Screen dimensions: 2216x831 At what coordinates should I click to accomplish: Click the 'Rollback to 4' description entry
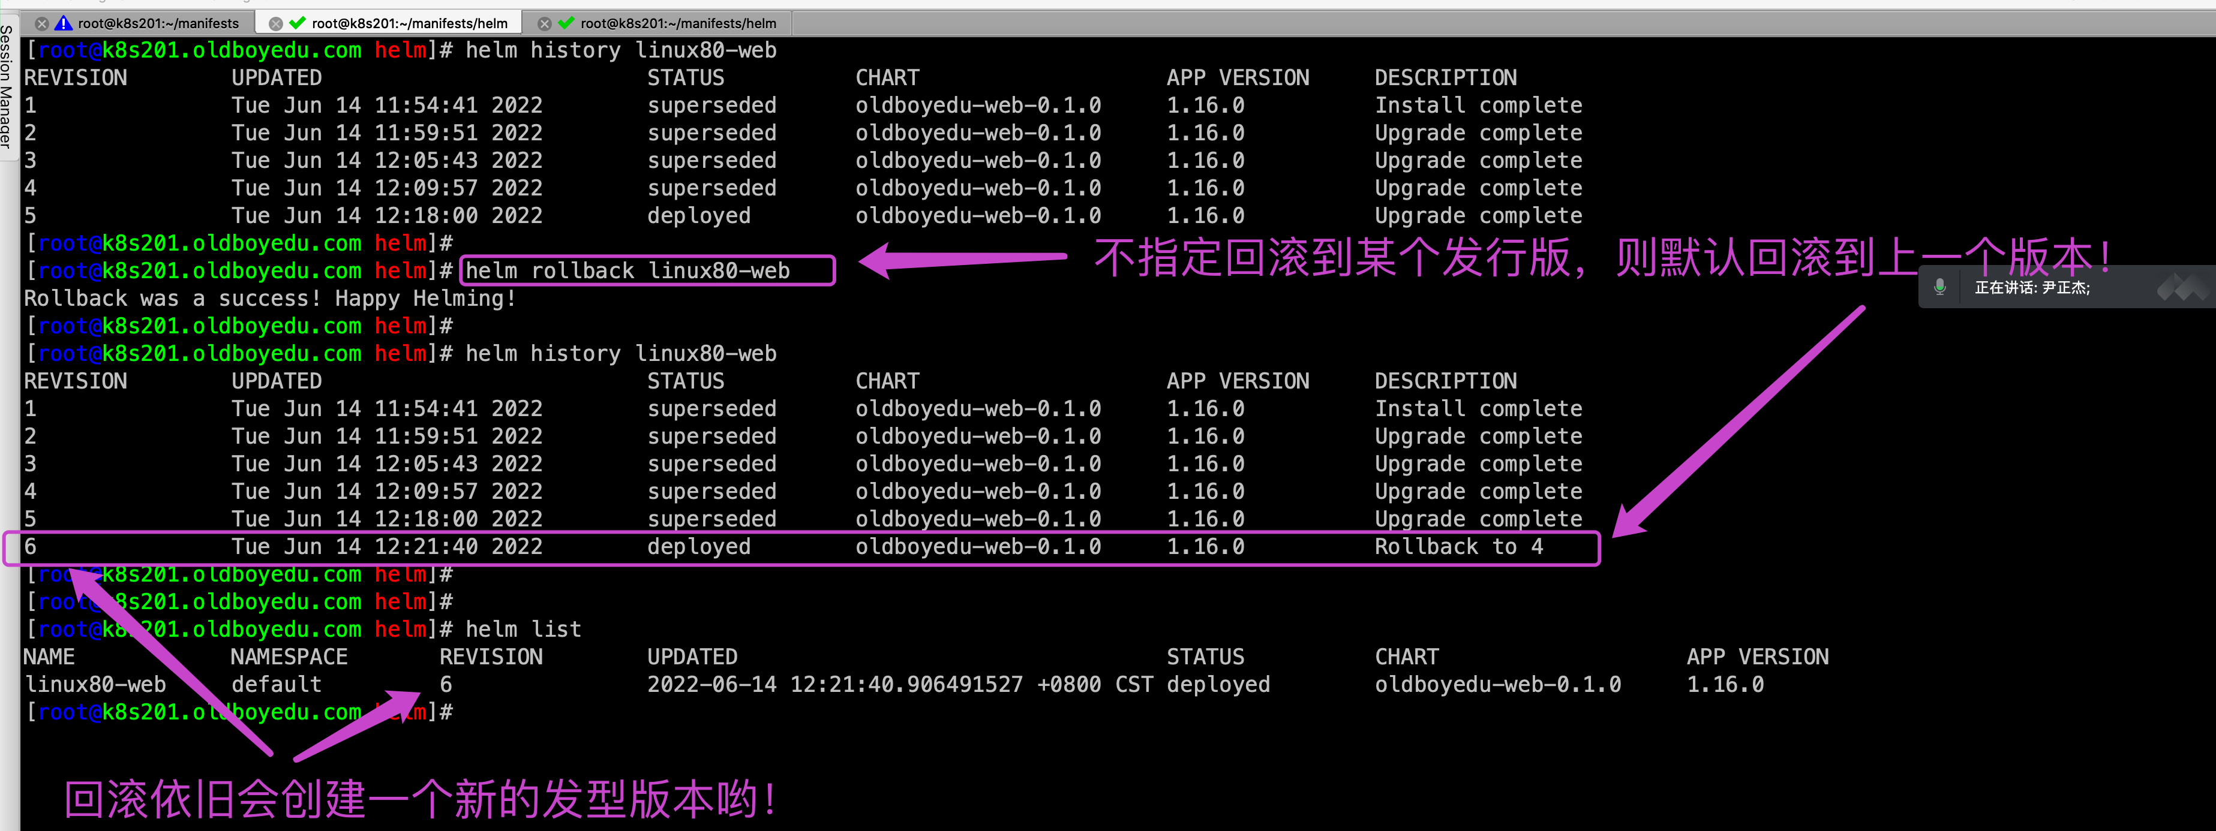pos(1458,547)
